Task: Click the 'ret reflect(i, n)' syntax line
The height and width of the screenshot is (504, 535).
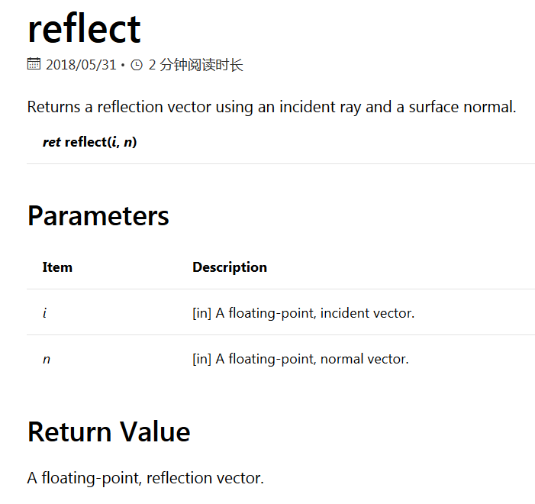Action: [x=90, y=142]
